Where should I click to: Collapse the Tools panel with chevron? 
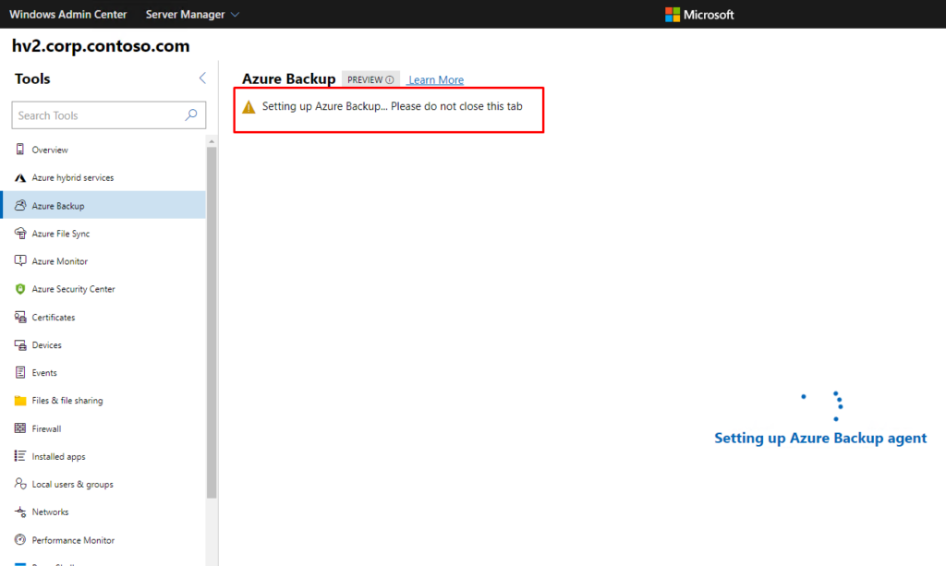pos(202,78)
